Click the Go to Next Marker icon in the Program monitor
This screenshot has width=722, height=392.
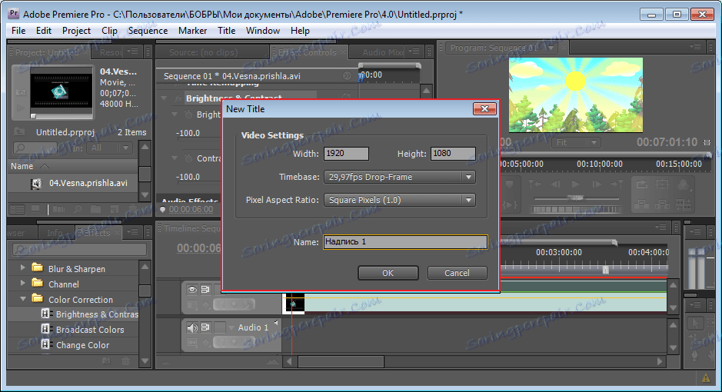pyautogui.click(x=617, y=184)
